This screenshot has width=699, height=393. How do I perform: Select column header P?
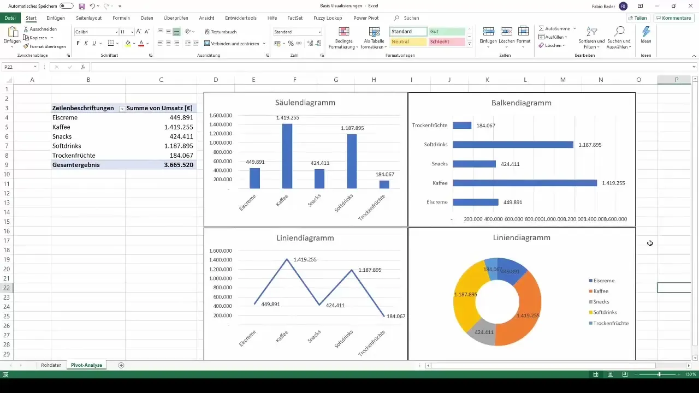[x=677, y=80]
